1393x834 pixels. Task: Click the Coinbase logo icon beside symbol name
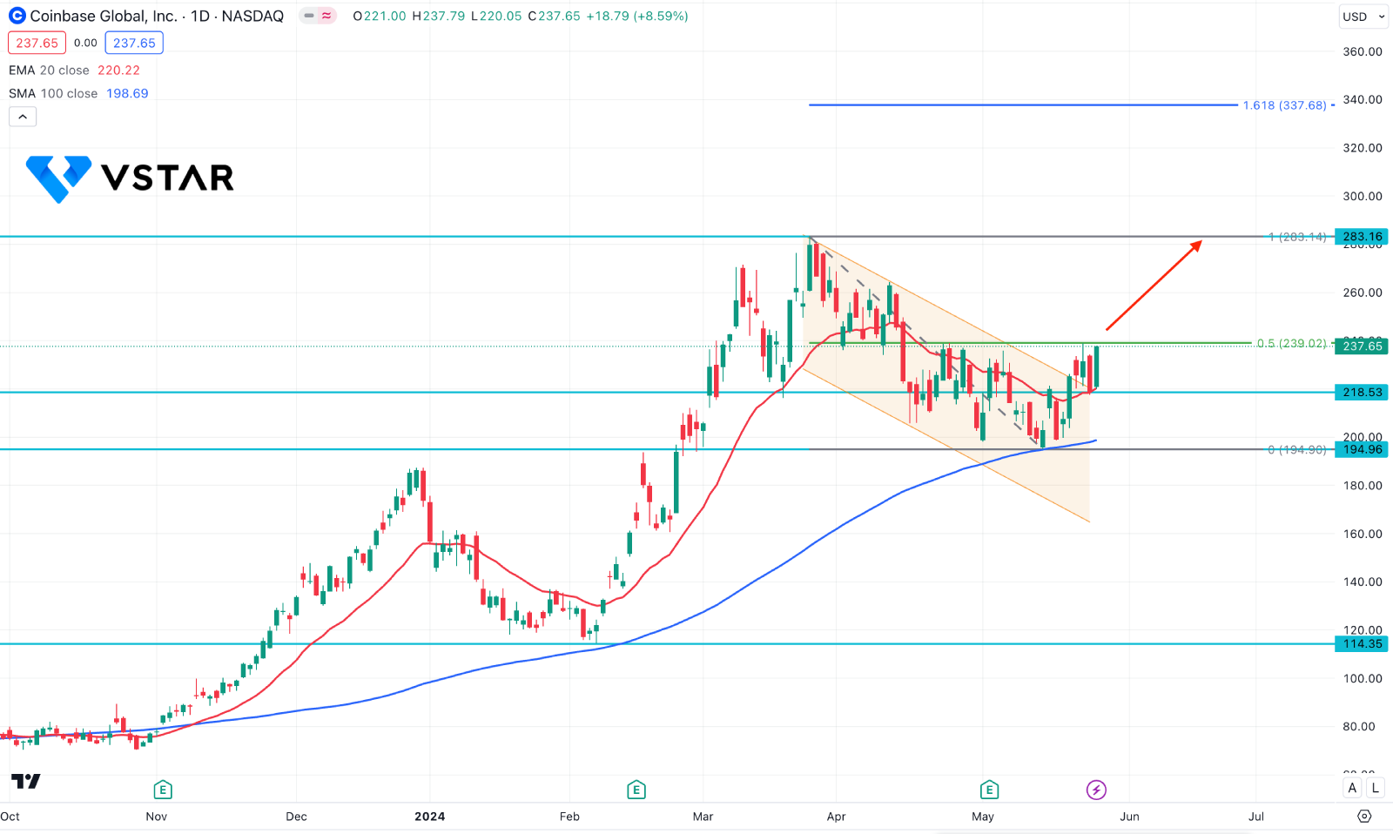pos(17,16)
